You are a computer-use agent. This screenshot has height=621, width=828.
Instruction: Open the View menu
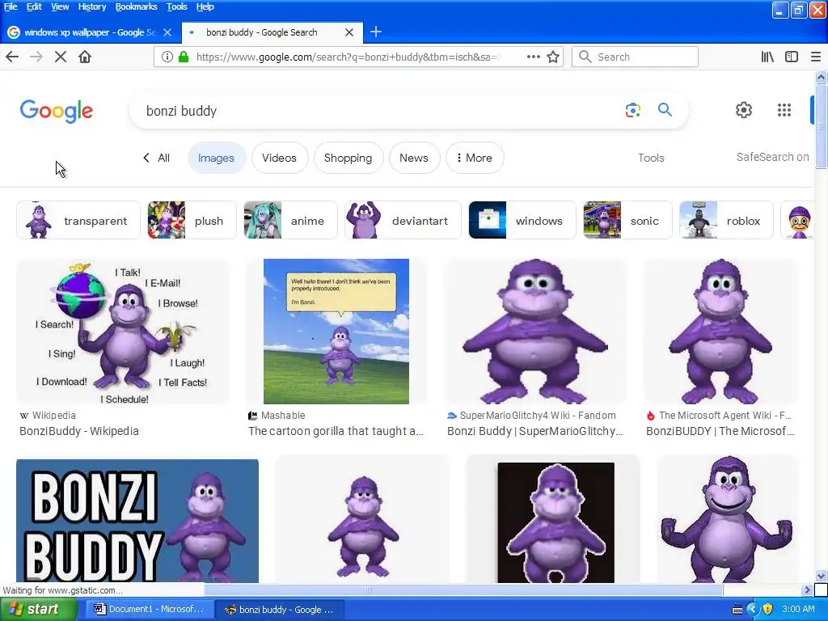click(x=60, y=6)
